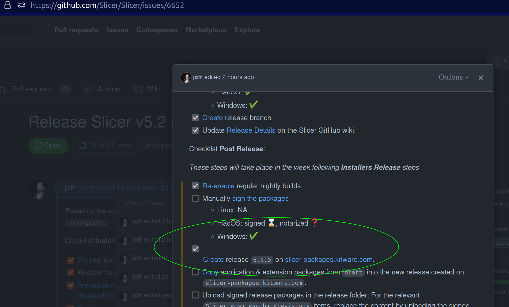
Task: Click the Wiki book icon
Action: click(138, 89)
